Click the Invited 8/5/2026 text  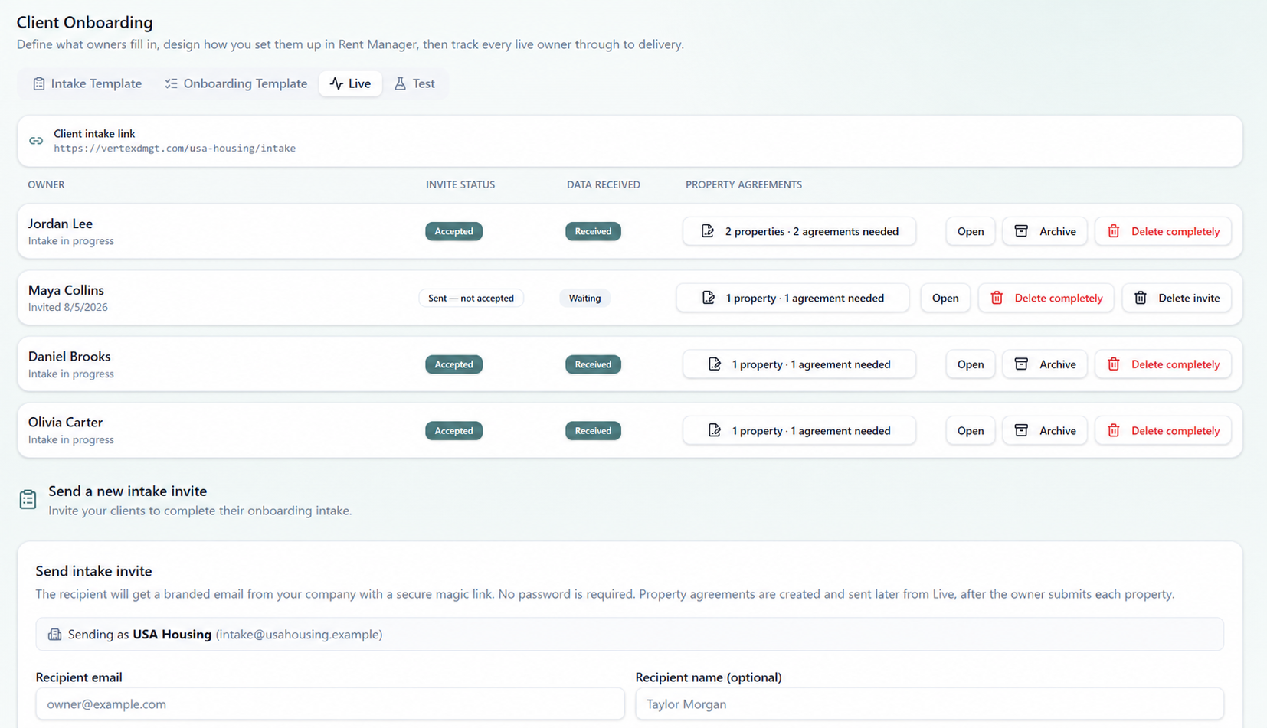68,307
